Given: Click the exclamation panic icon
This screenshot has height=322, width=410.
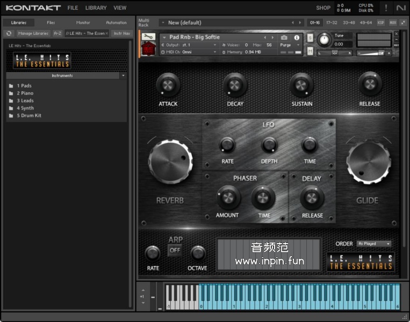Looking at the screenshot, I should (385, 8).
